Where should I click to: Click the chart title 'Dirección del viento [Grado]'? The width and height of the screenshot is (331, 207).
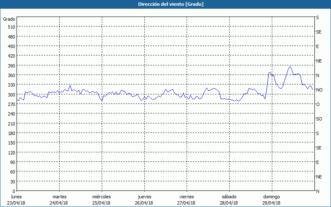165,4
